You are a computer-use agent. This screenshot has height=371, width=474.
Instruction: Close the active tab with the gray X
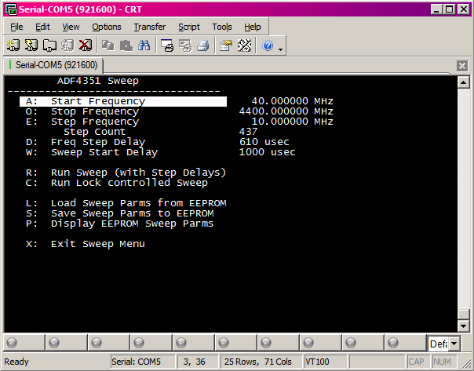click(x=462, y=66)
